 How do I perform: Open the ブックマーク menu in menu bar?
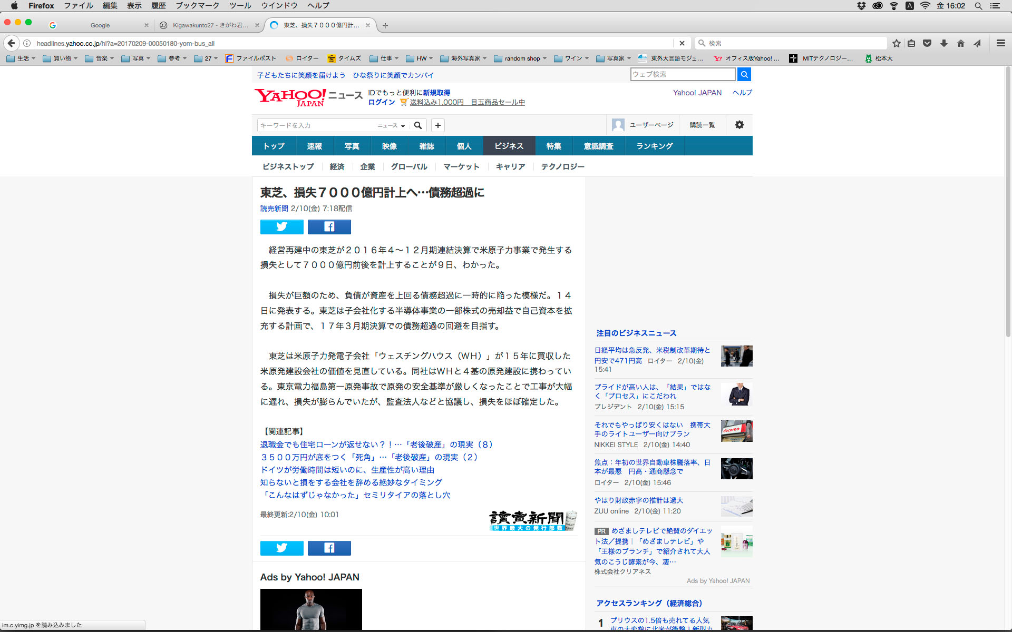[x=197, y=6]
